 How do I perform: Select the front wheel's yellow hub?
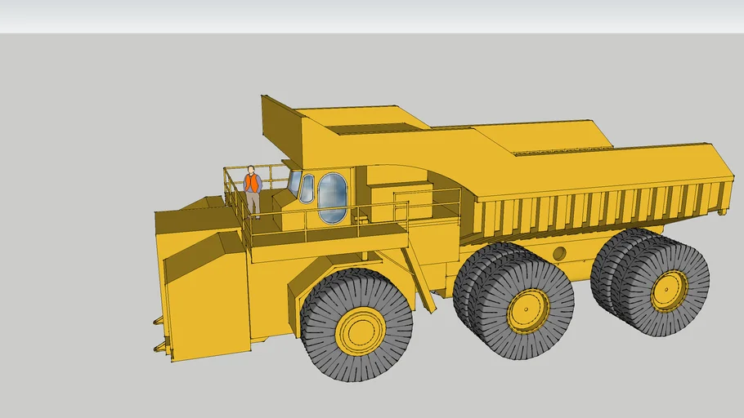(x=359, y=329)
